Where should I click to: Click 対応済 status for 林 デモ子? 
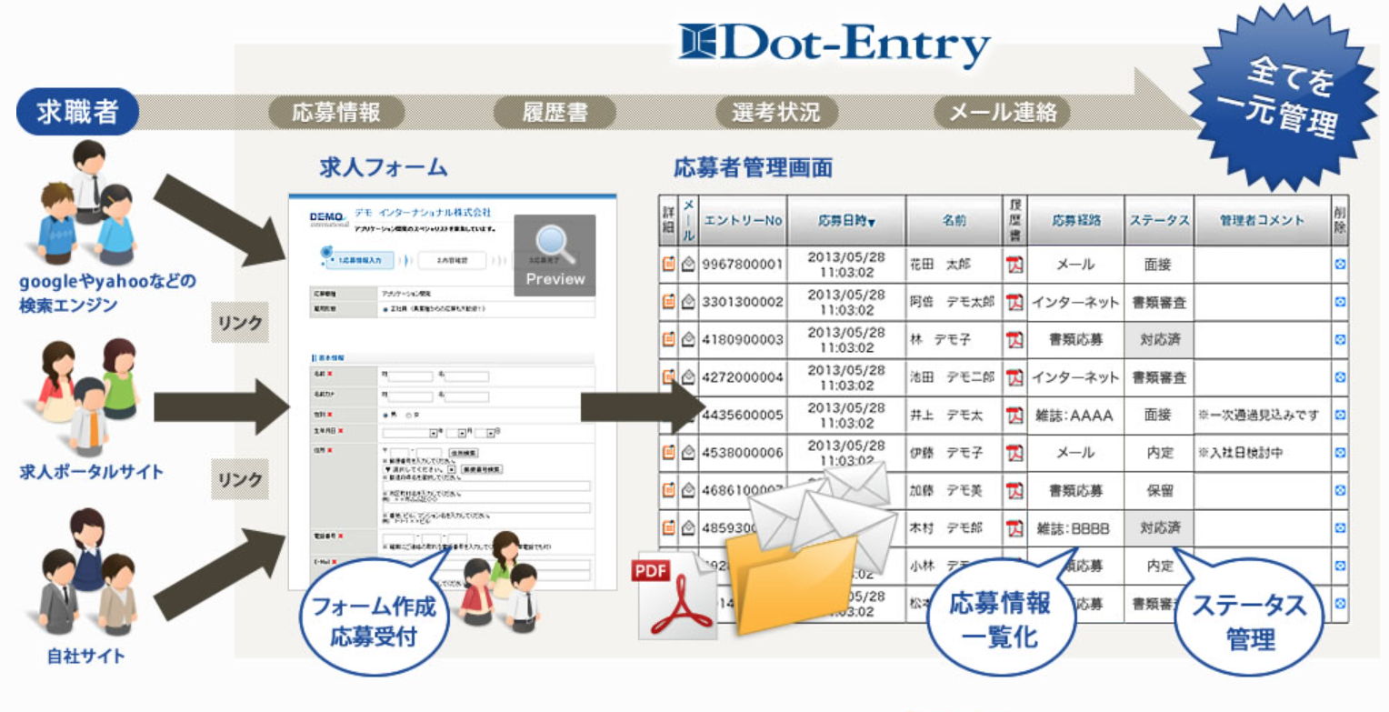[x=1158, y=339]
